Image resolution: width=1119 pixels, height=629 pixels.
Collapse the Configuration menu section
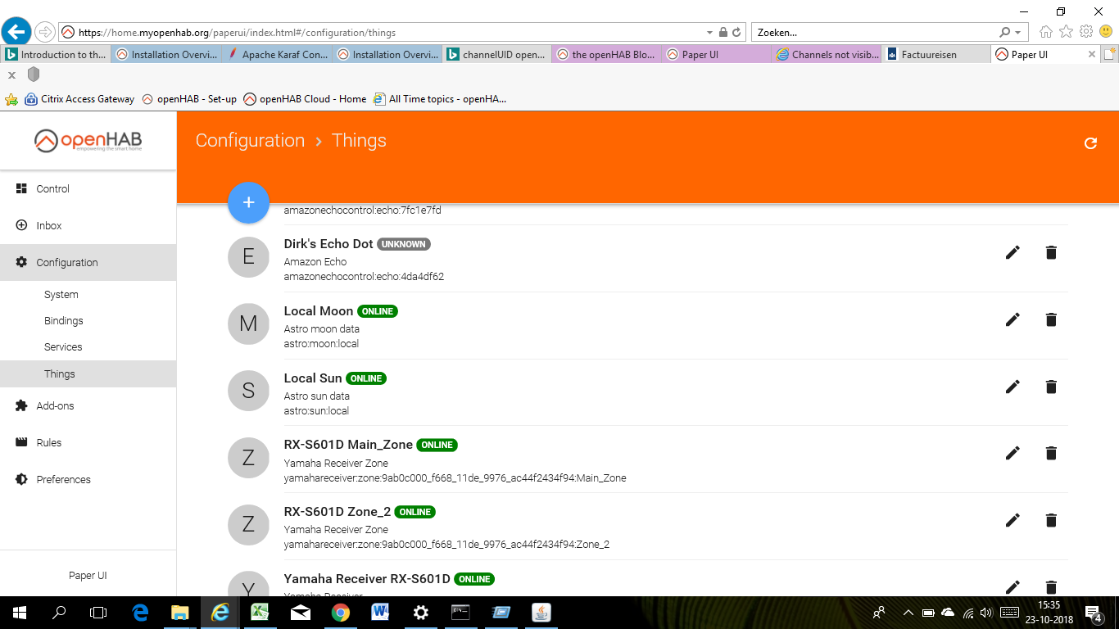[88, 262]
